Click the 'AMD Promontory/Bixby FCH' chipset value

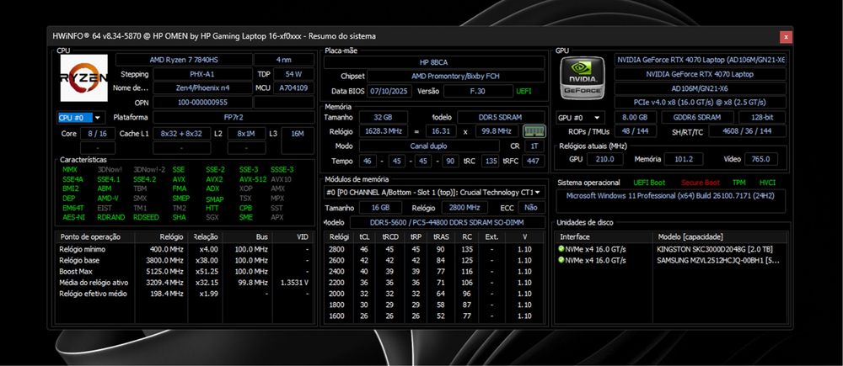click(x=455, y=77)
